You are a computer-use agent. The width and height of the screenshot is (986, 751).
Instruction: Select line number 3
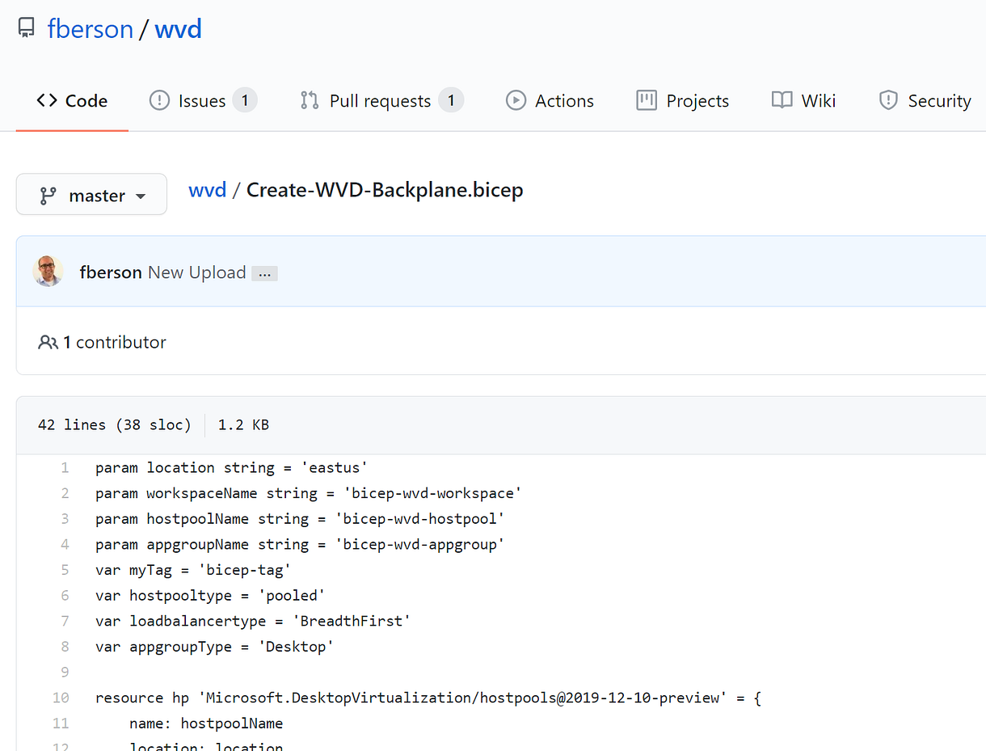[65, 518]
